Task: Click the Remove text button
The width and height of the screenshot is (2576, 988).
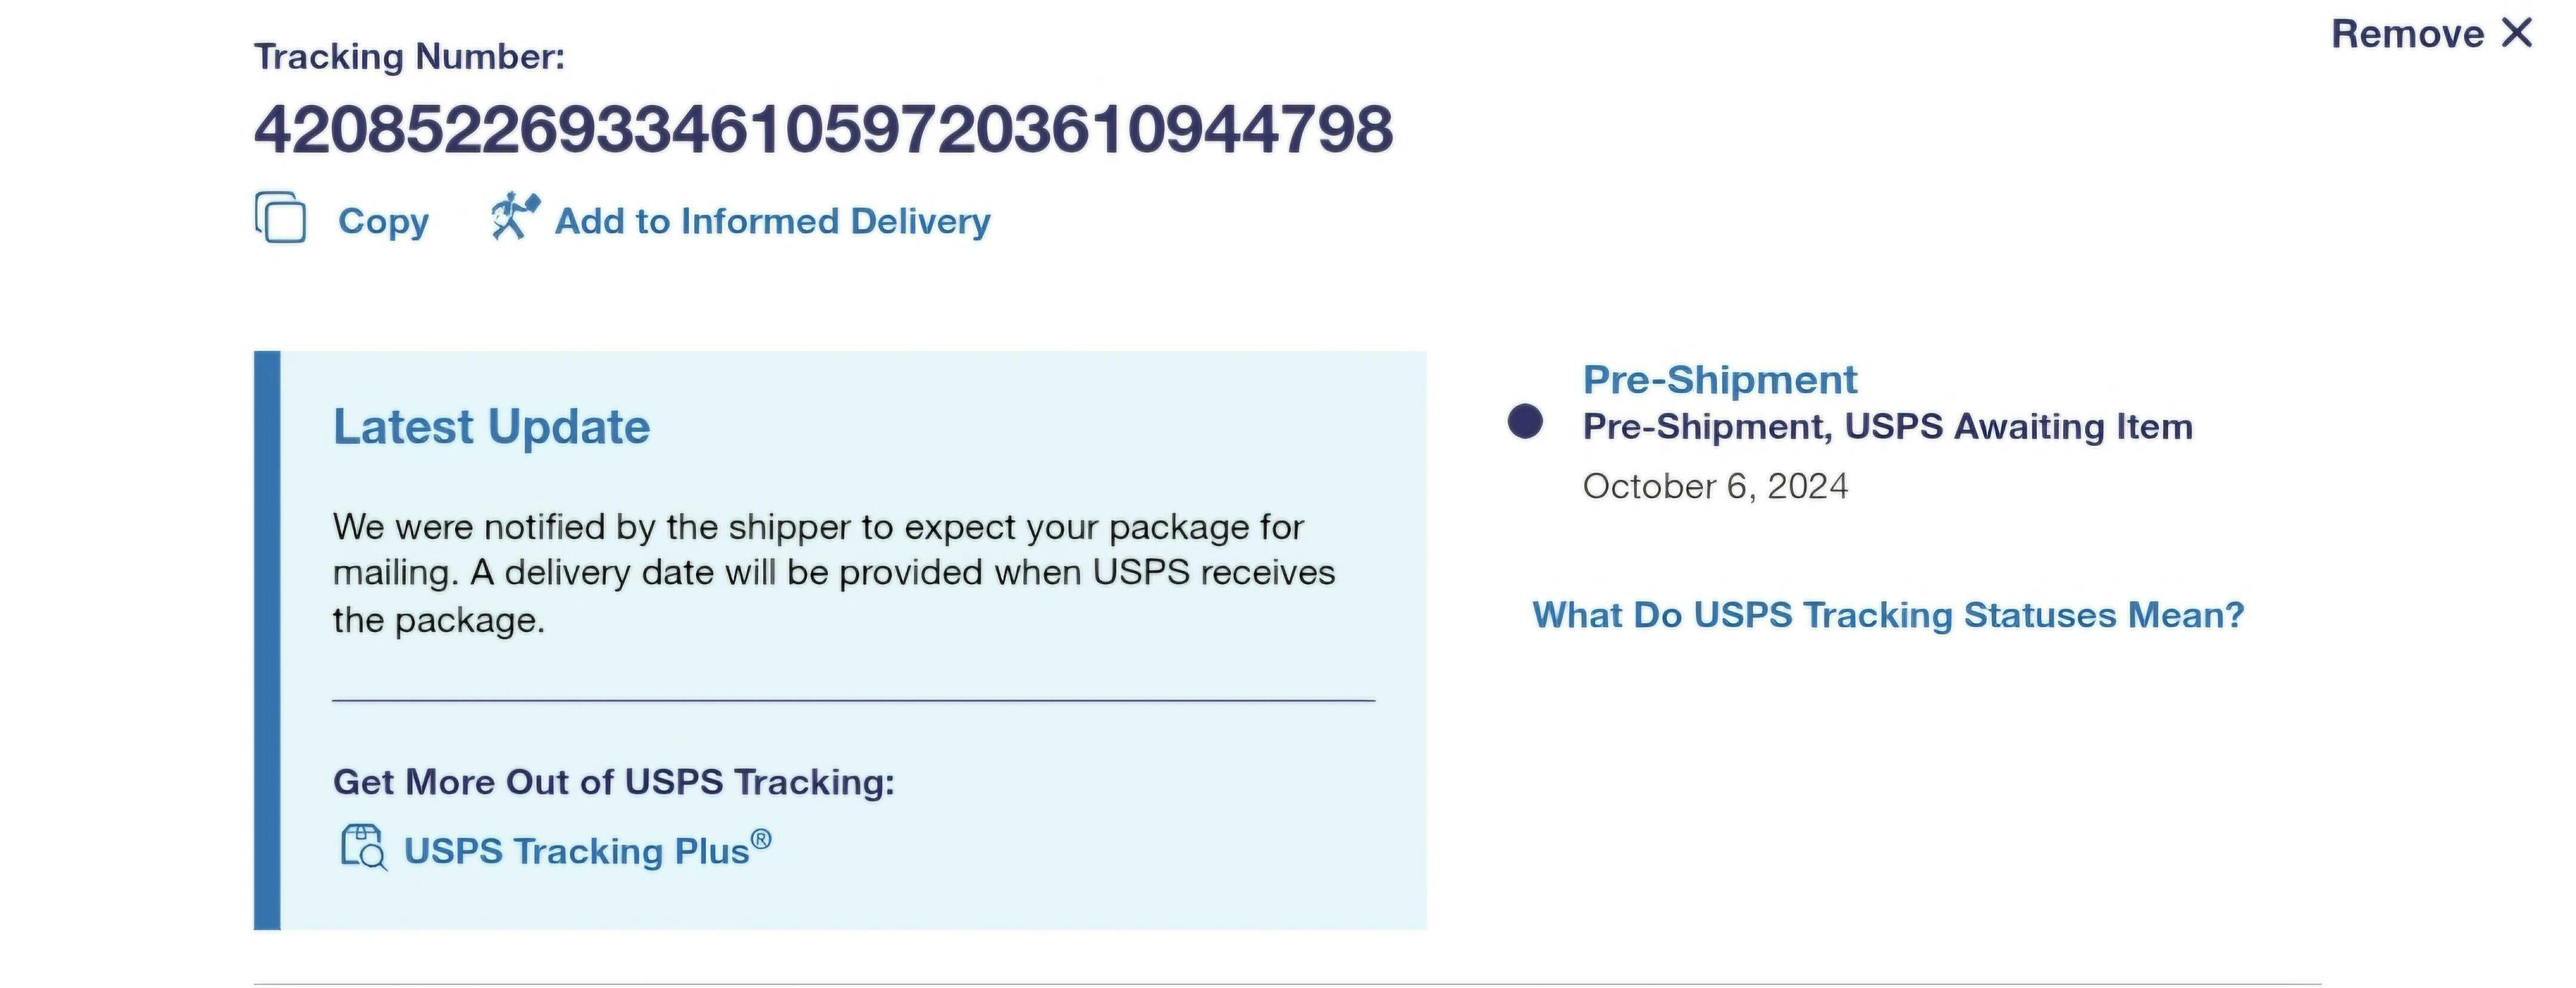Action: (x=2407, y=34)
